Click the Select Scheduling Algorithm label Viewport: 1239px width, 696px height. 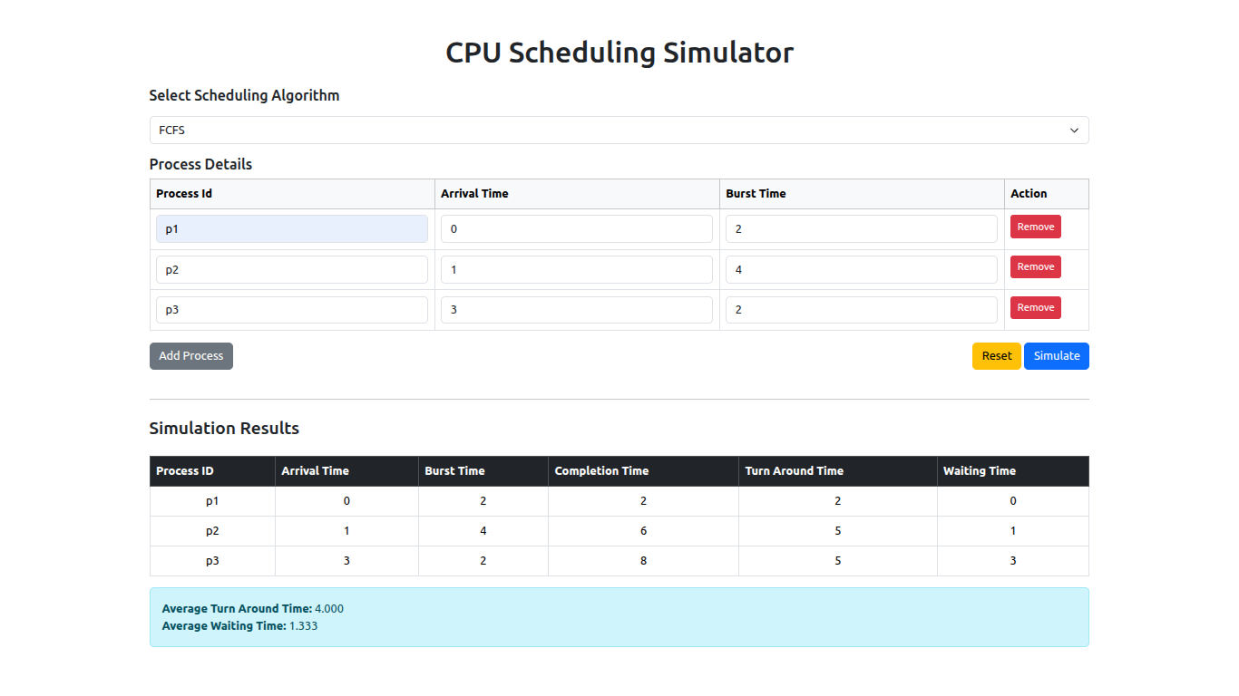244,95
